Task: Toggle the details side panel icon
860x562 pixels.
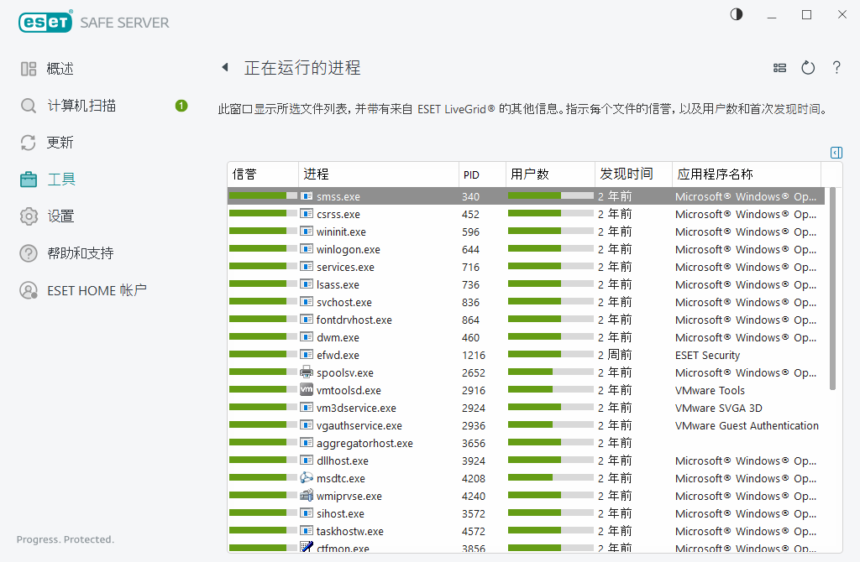Action: pos(836,153)
